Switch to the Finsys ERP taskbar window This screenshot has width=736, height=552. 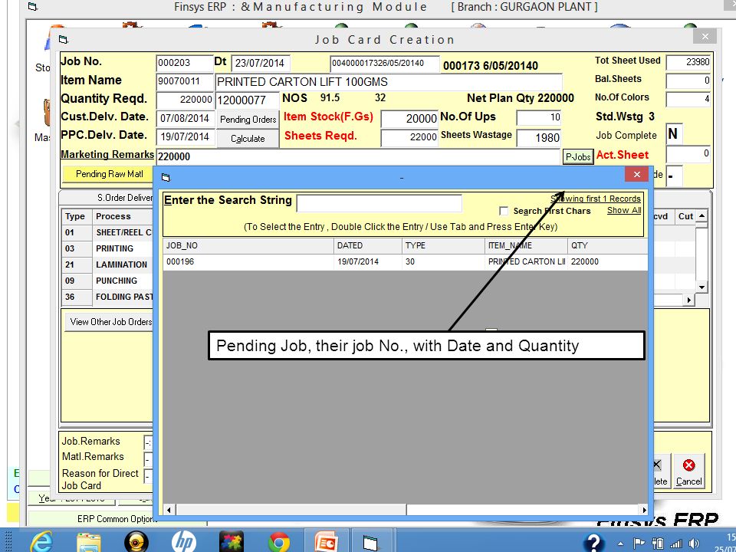coord(371,542)
